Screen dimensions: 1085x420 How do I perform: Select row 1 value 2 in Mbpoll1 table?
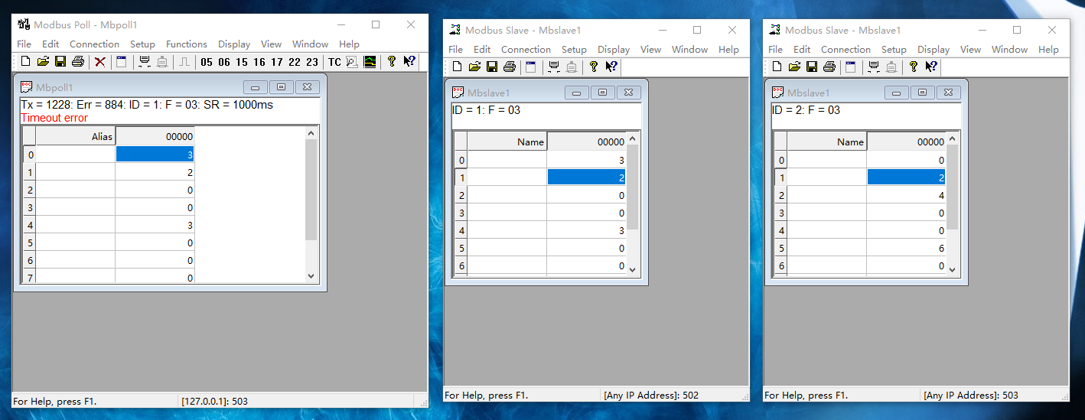pyautogui.click(x=155, y=172)
